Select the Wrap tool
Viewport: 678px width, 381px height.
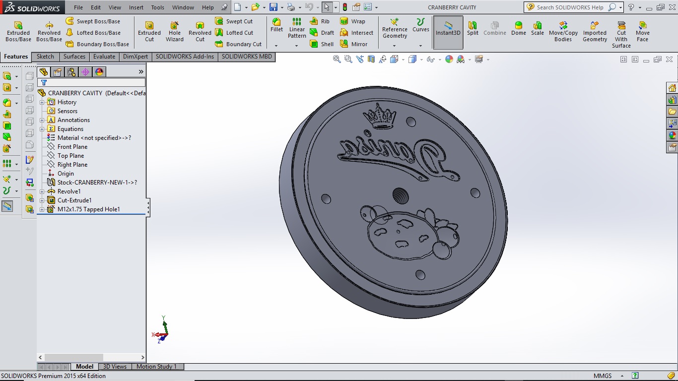(x=352, y=21)
